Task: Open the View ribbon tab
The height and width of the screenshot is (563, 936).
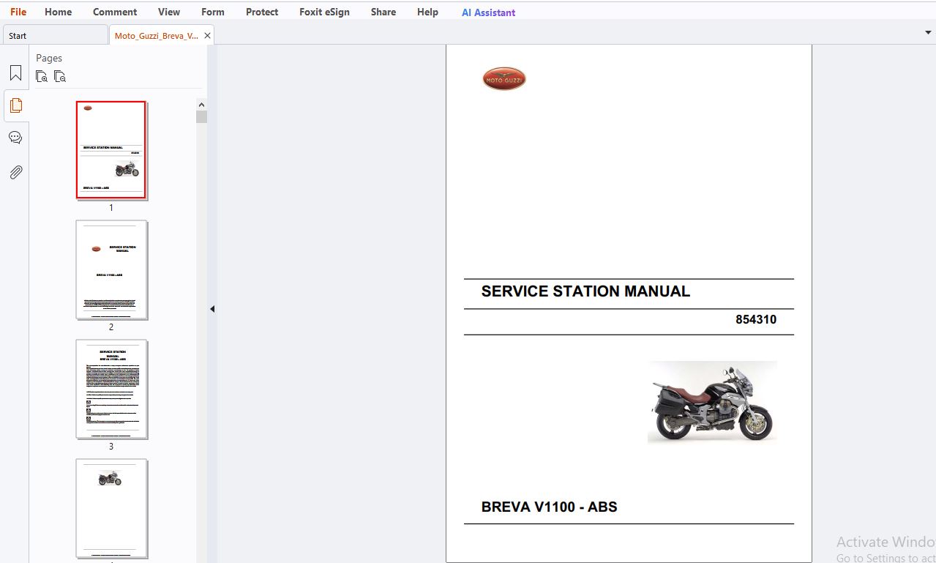Action: [169, 12]
